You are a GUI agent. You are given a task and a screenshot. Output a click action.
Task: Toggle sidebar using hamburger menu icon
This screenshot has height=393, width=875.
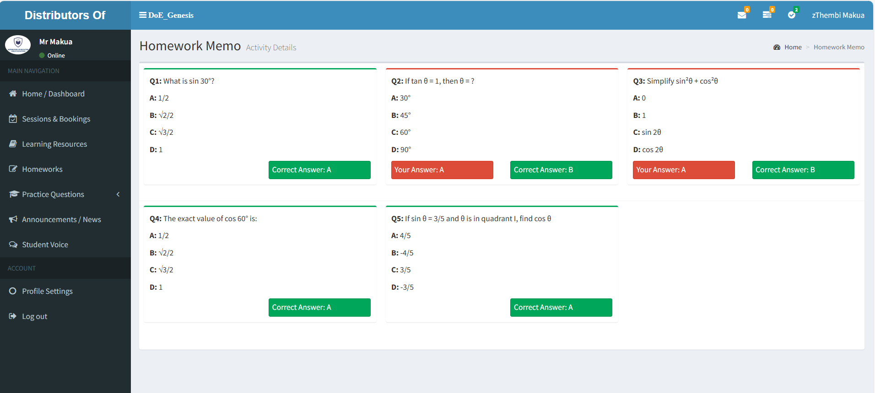pos(143,15)
